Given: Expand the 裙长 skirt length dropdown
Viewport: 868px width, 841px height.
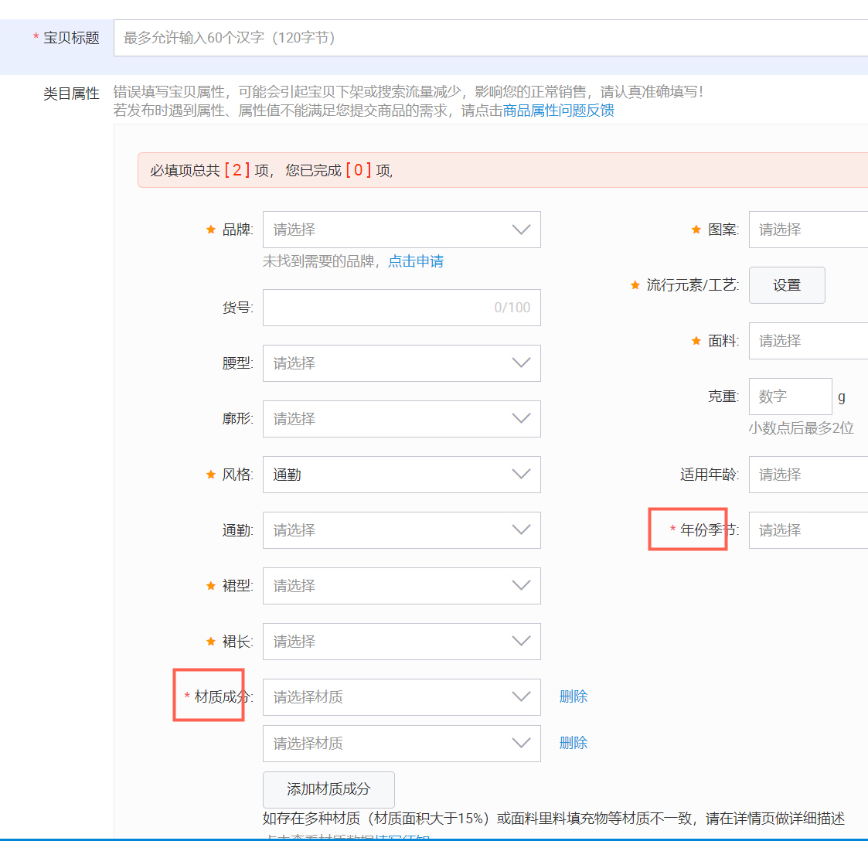Looking at the screenshot, I should [401, 642].
